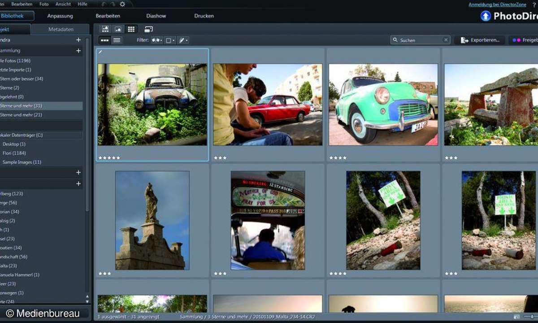Click the Exportieren button

pyautogui.click(x=480, y=40)
